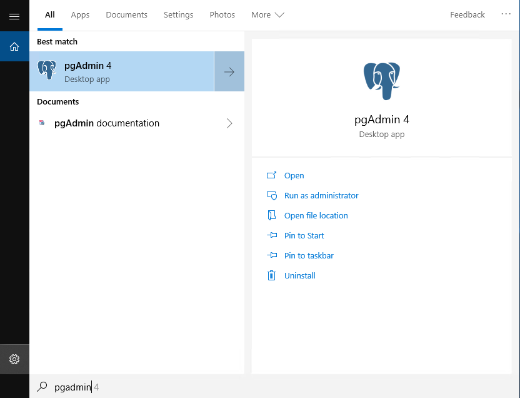Switch to the Photos tab

(x=222, y=14)
